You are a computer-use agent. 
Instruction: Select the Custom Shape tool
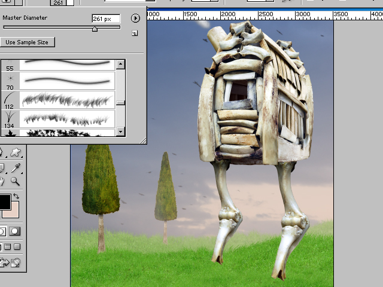click(x=15, y=154)
